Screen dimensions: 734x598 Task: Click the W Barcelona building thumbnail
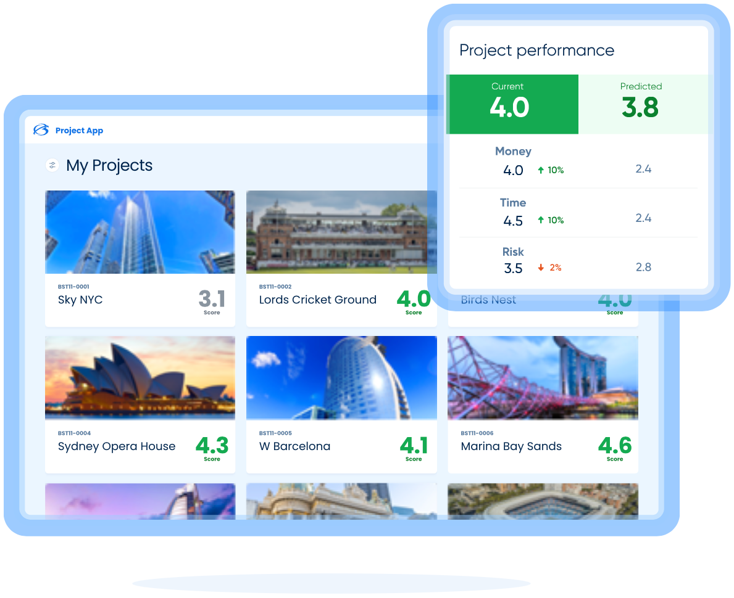341,377
